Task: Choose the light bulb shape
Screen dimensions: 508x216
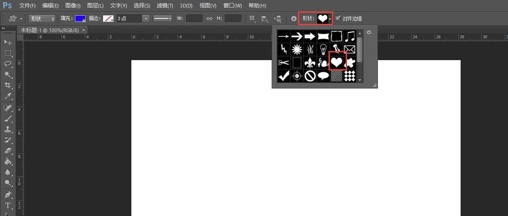Action: (323, 50)
